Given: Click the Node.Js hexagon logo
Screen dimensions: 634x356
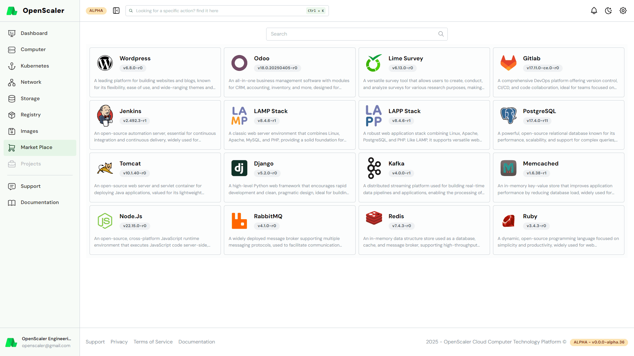Looking at the screenshot, I should tap(105, 221).
